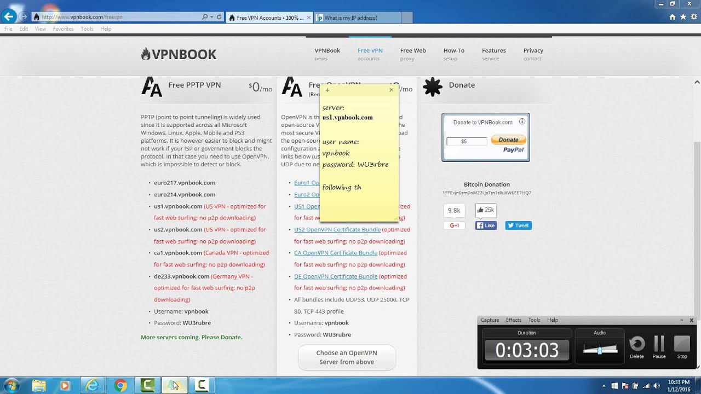Open a new blank browser tab
Screen dimensions: 701x394
point(407,18)
